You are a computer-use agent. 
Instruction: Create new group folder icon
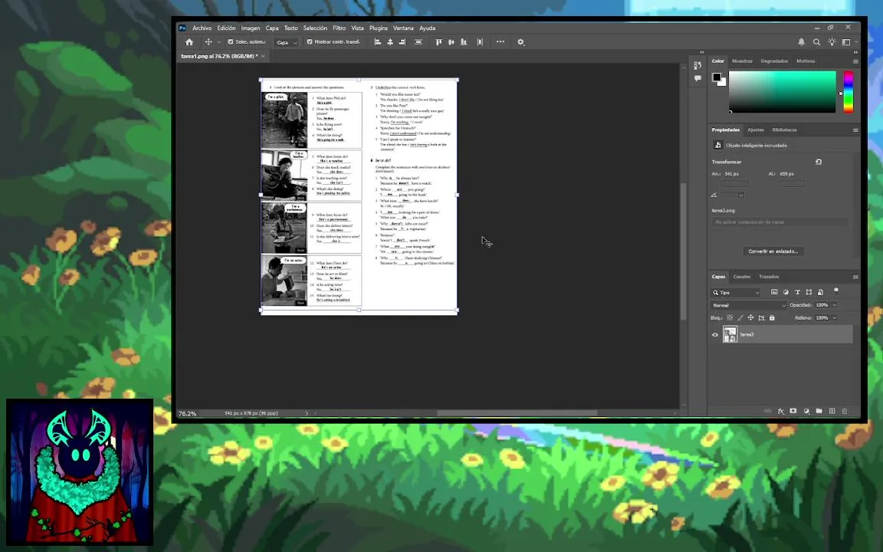[819, 411]
